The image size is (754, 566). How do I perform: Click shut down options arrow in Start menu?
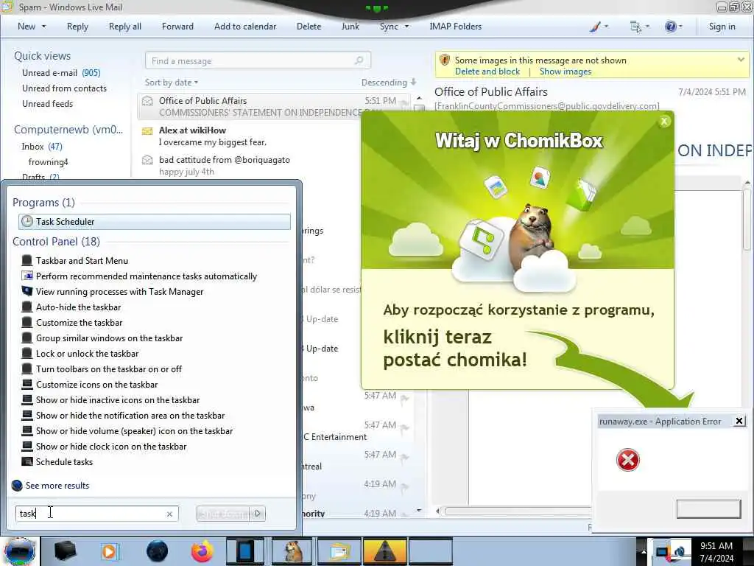[258, 514]
